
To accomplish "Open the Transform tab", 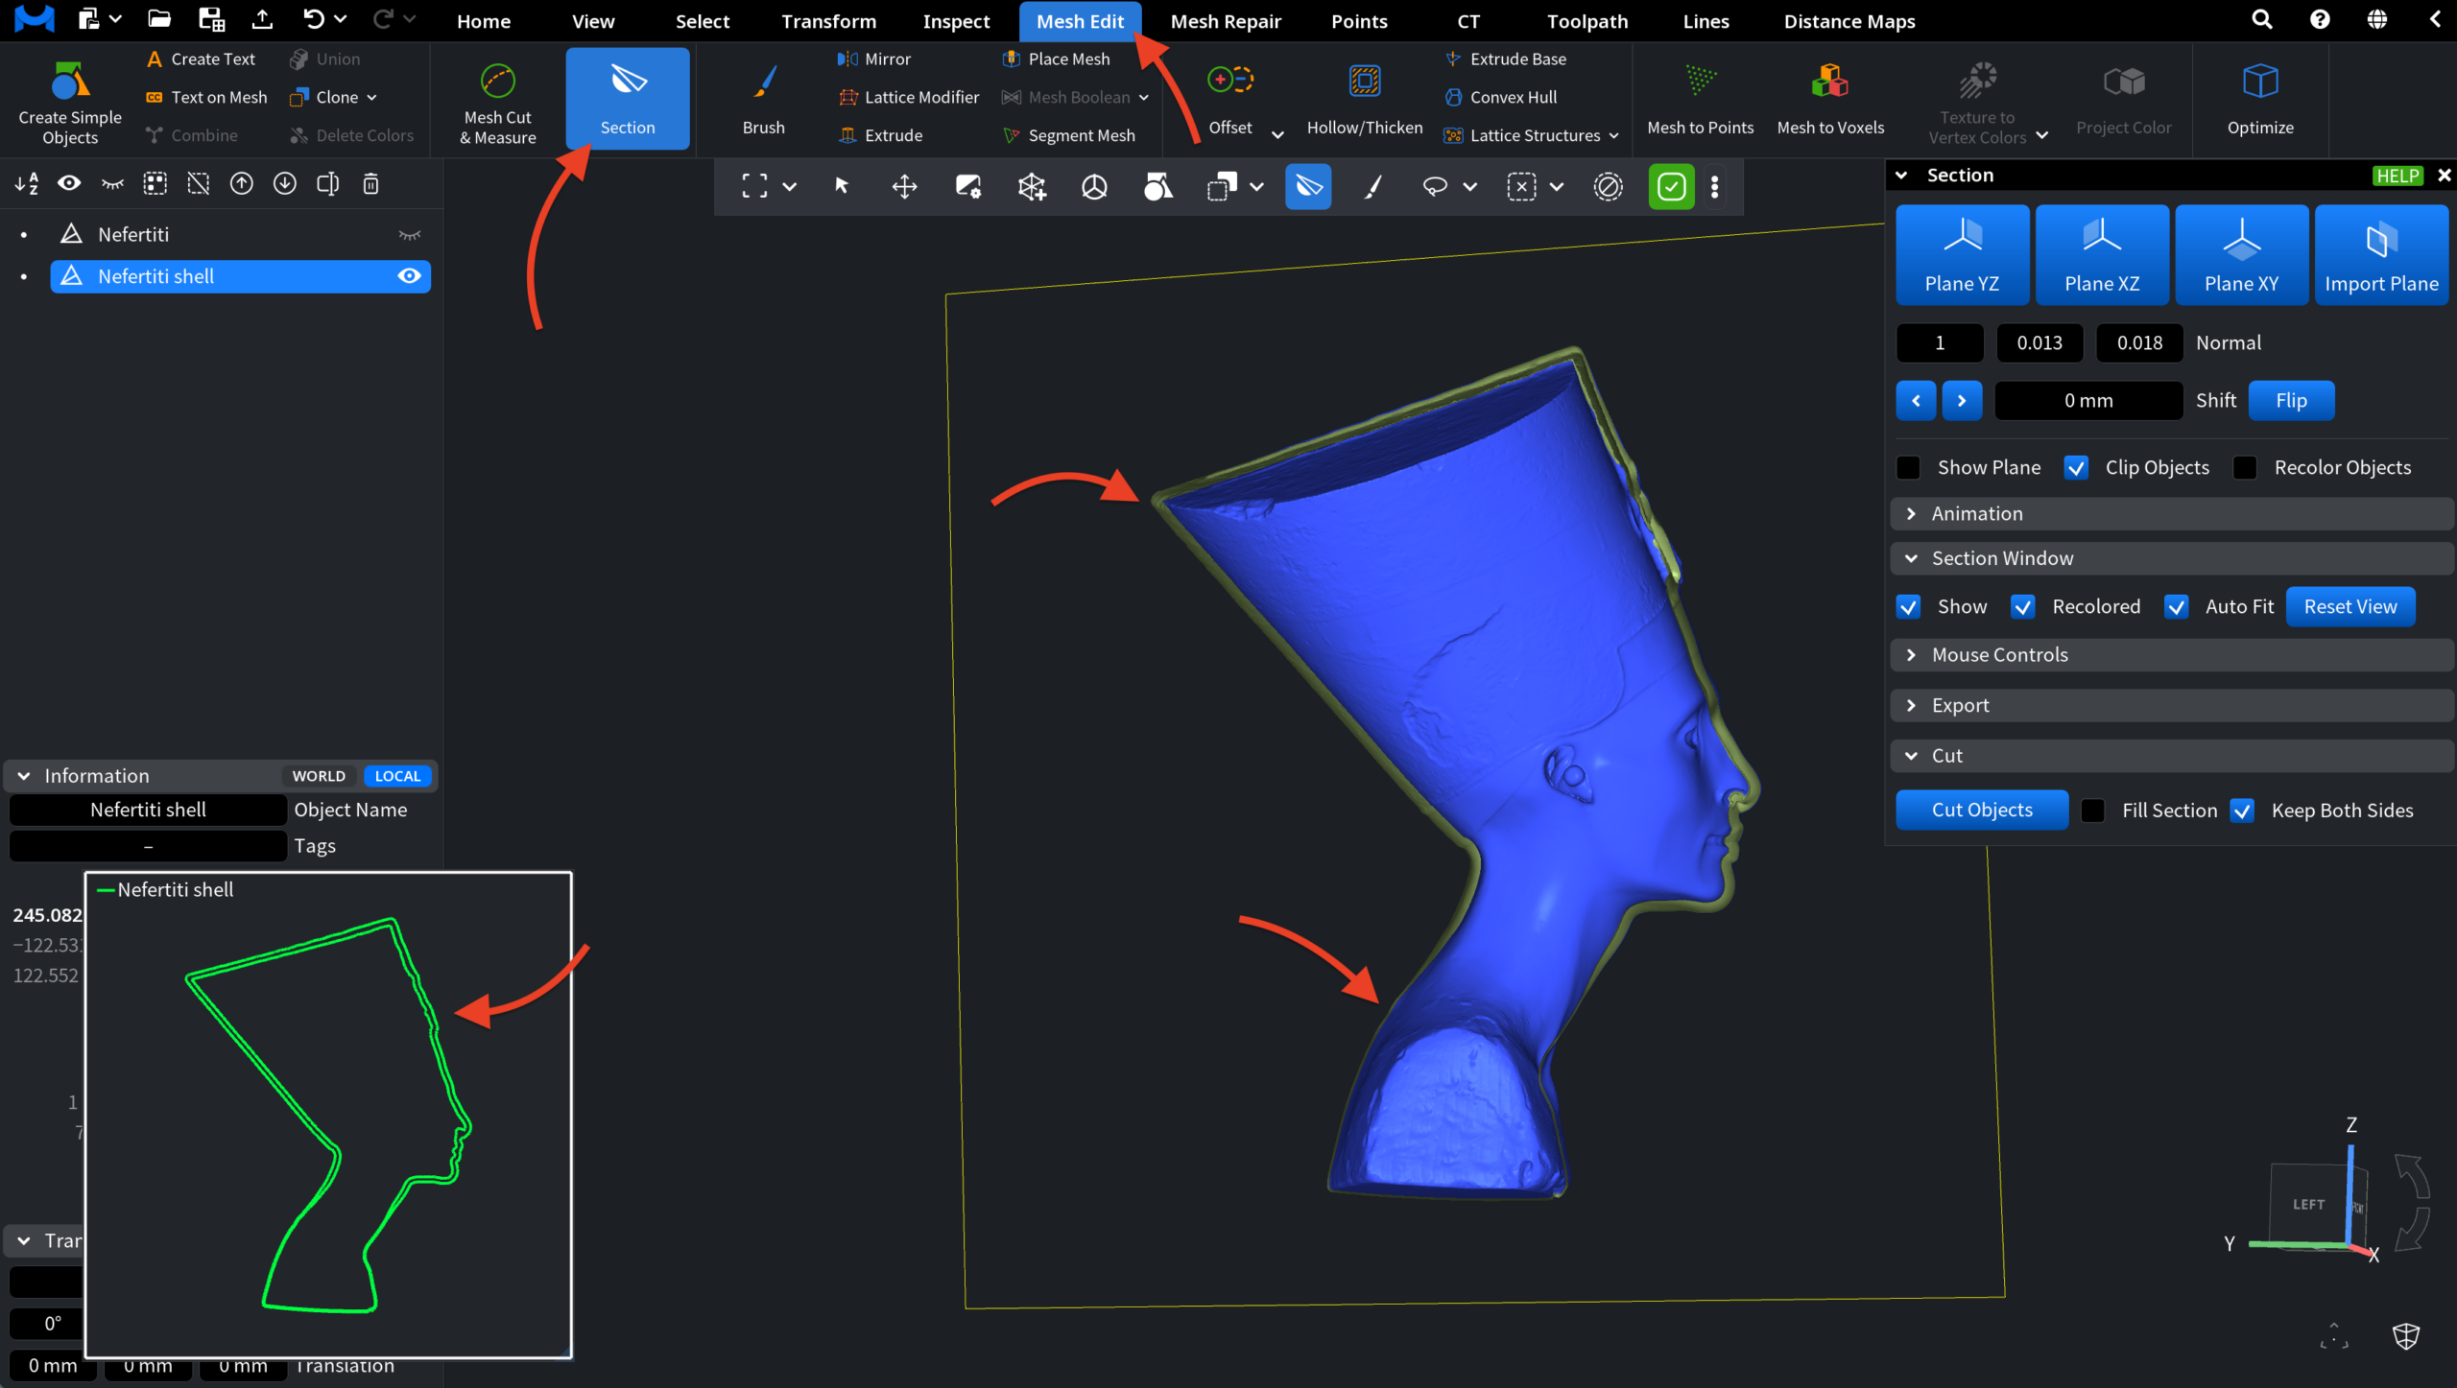I will pyautogui.click(x=828, y=21).
